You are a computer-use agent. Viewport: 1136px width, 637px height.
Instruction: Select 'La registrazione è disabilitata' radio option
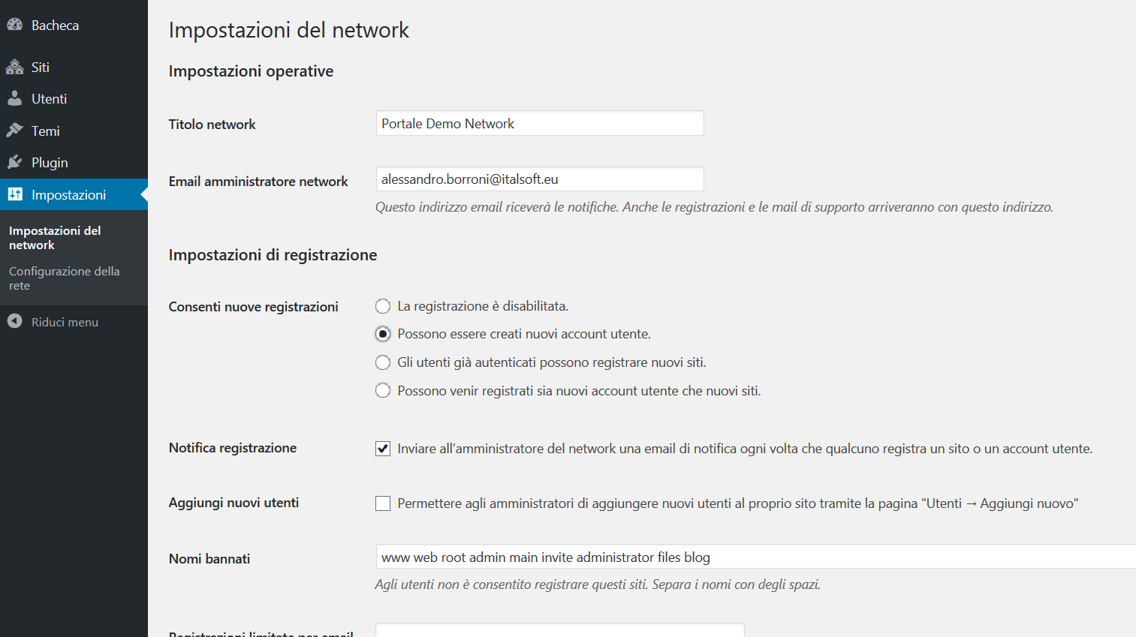point(383,306)
